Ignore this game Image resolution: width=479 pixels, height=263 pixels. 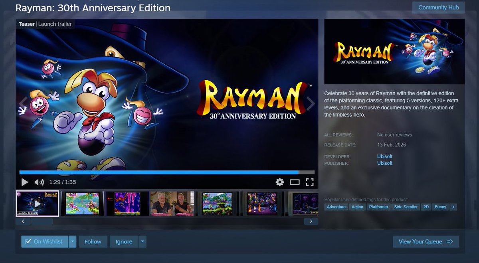[124, 241]
